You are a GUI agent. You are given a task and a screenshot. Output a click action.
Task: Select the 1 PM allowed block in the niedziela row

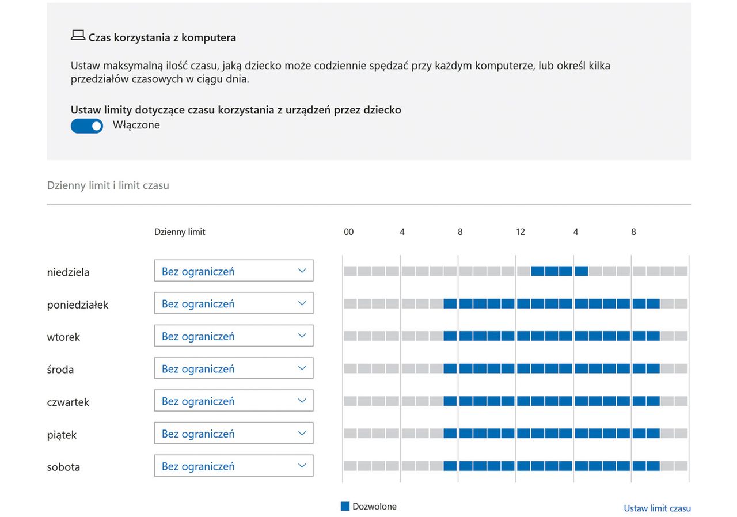(x=537, y=271)
